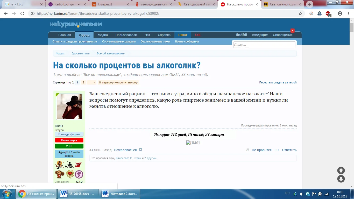Open the Windows Start button
354x199 pixels.
point(7,194)
